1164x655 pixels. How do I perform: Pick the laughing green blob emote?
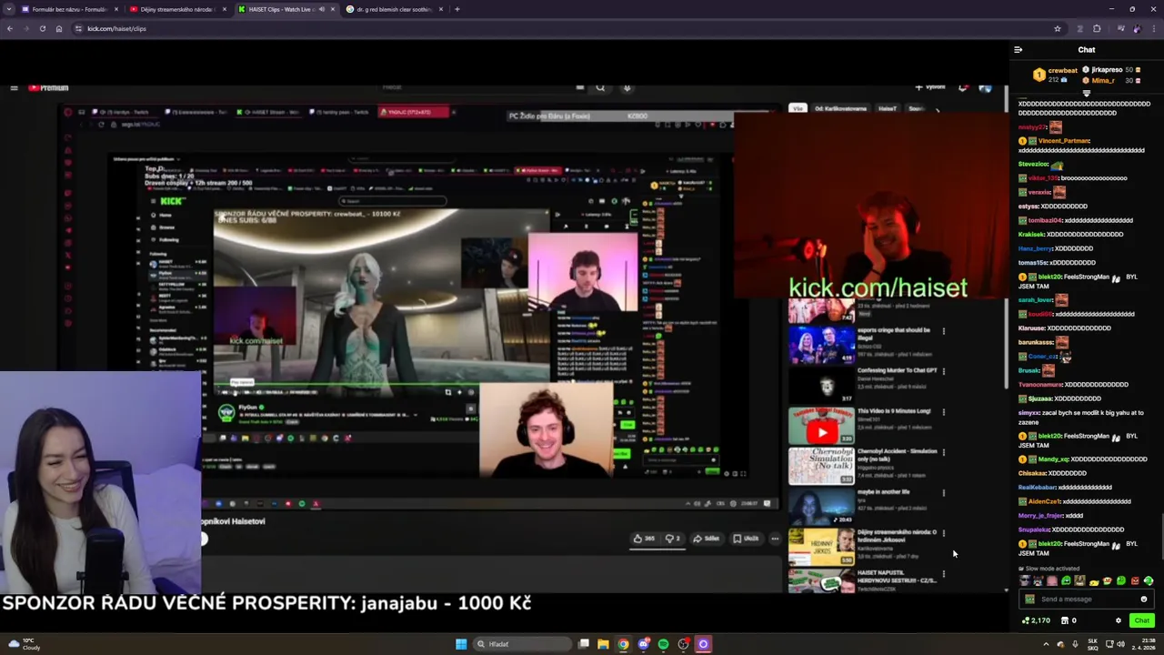point(1066,580)
